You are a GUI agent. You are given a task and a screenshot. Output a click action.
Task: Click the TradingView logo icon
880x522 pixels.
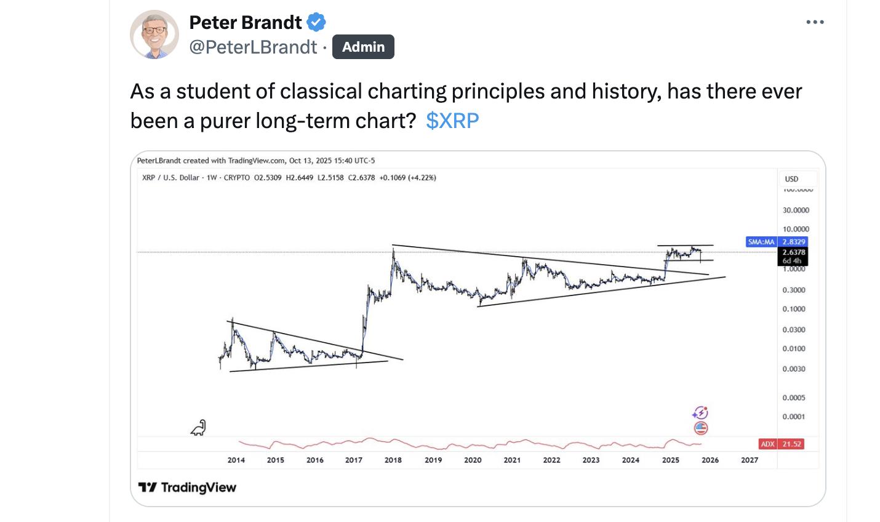click(x=147, y=488)
